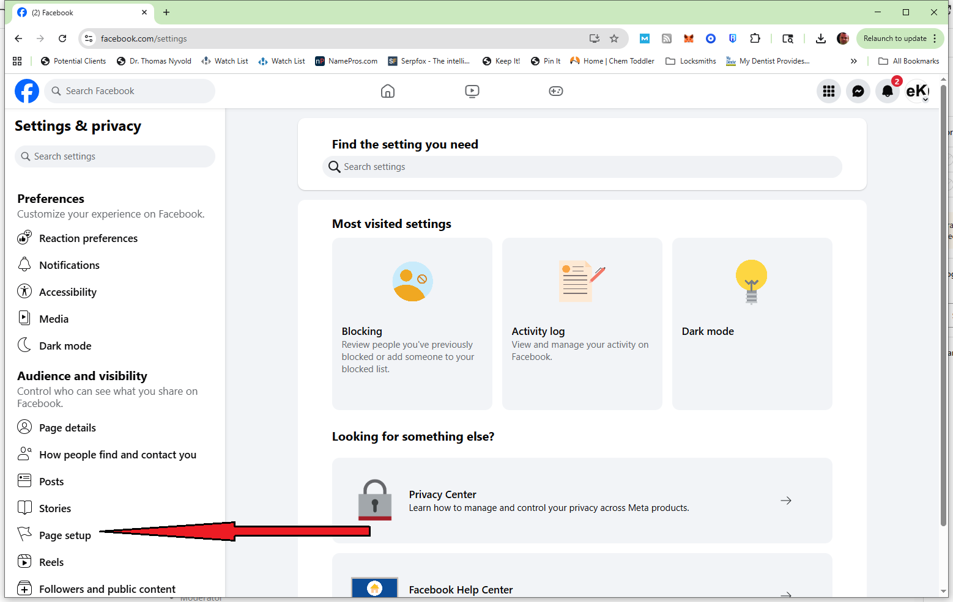Open the Home feed icon
Screen dimensions: 953x602
click(x=388, y=91)
